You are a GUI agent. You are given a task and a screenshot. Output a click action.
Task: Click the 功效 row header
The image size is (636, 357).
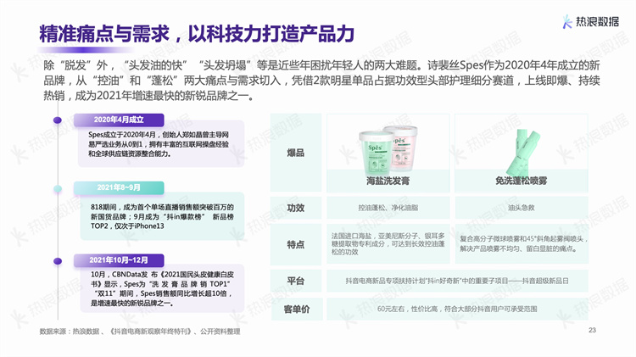(x=295, y=208)
